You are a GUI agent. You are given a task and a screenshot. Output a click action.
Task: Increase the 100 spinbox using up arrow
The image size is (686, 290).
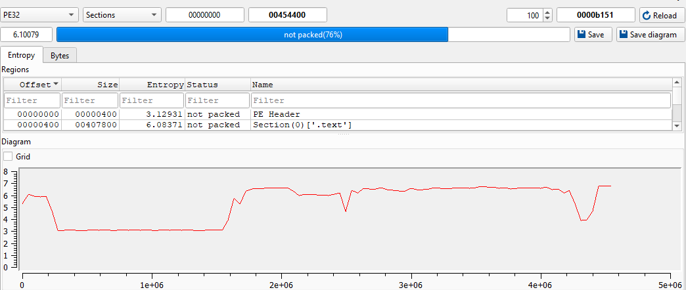[x=548, y=12]
